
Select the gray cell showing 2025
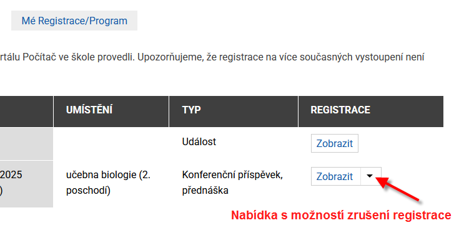(x=26, y=184)
